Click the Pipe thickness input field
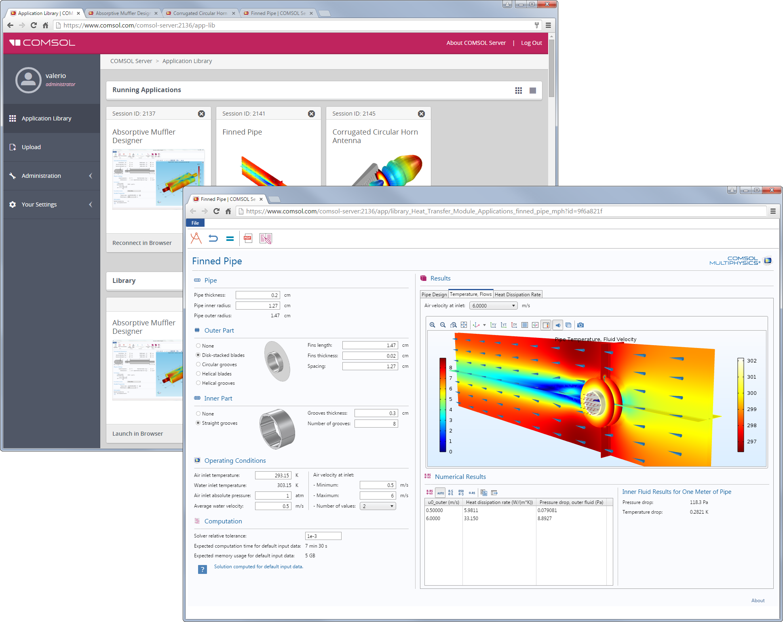This screenshot has height=622, width=783. 258,295
